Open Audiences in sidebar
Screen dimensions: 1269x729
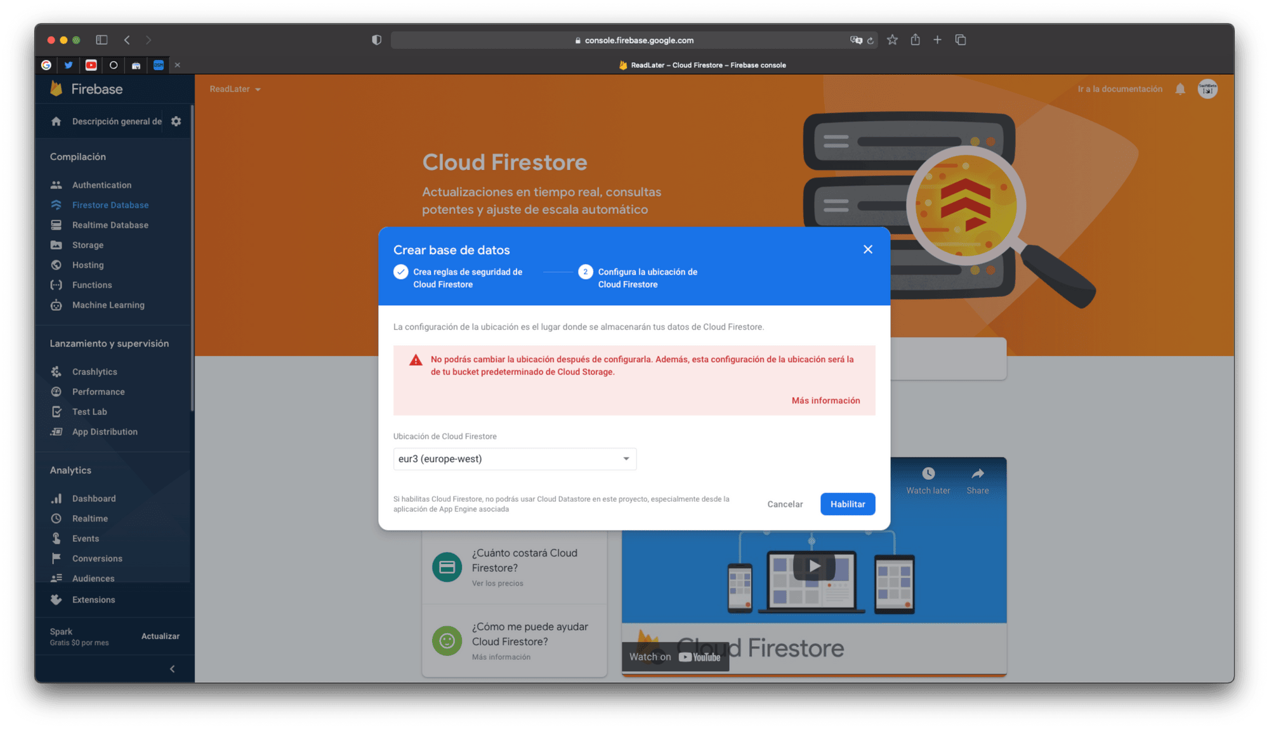(x=93, y=578)
